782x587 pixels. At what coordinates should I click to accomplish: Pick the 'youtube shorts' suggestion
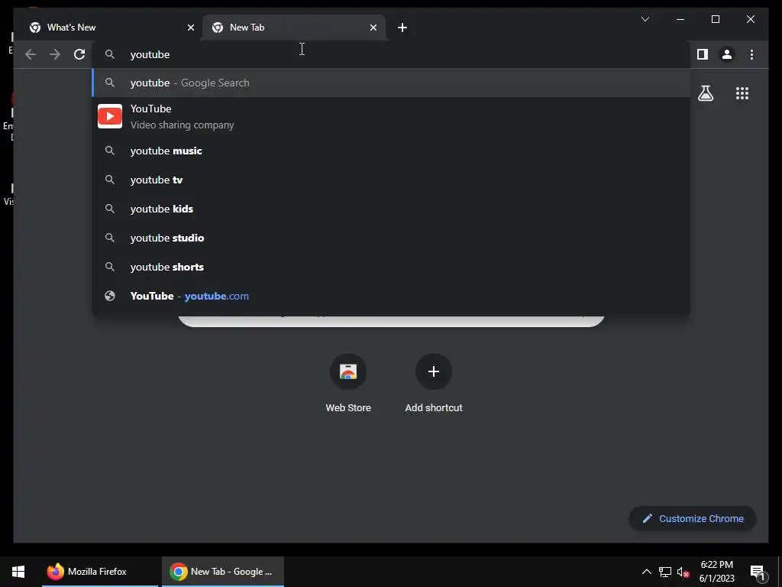click(391, 267)
